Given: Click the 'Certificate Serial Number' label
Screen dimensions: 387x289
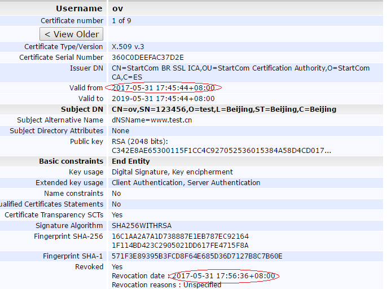Looking at the screenshot, I should [61, 58].
